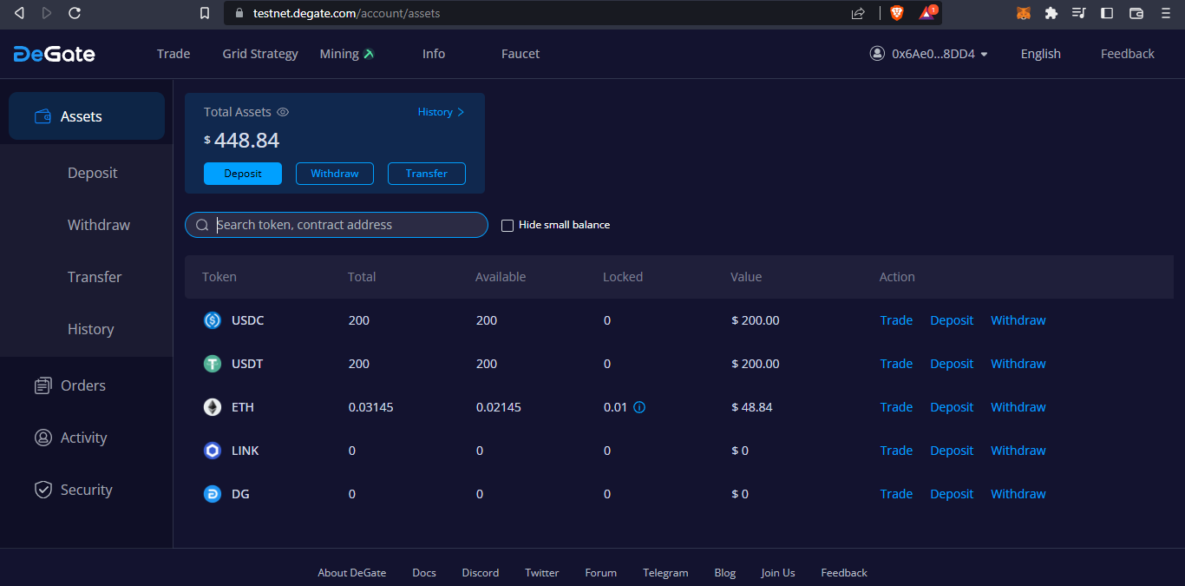Open the Join Us footer link
This screenshot has height=586, width=1185.
(778, 573)
